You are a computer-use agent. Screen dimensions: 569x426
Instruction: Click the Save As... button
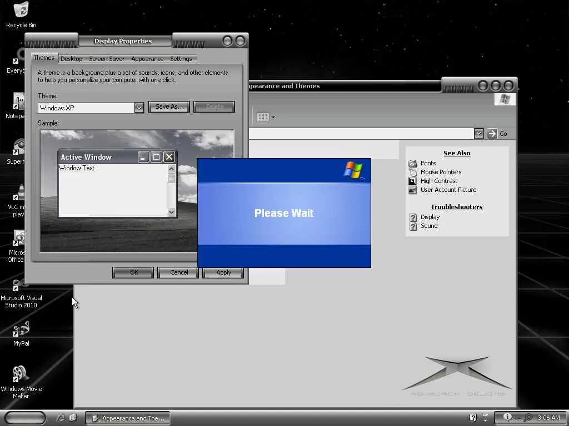[169, 106]
